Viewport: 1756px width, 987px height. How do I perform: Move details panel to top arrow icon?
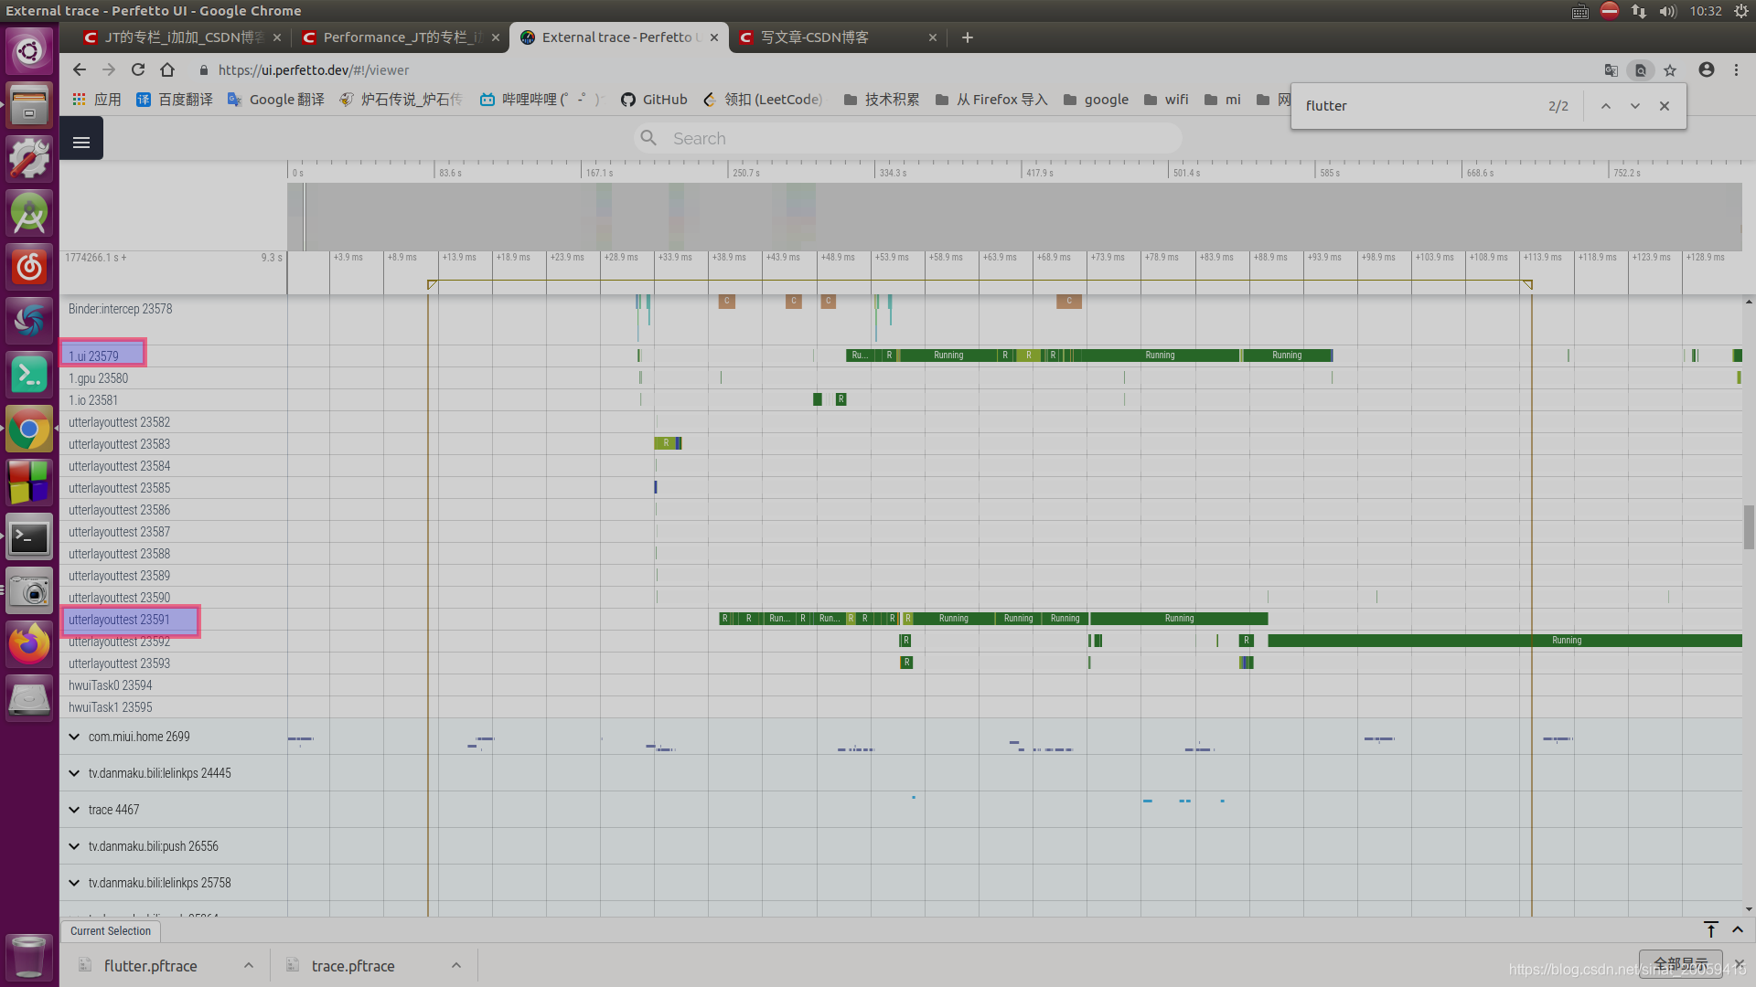tap(1710, 929)
